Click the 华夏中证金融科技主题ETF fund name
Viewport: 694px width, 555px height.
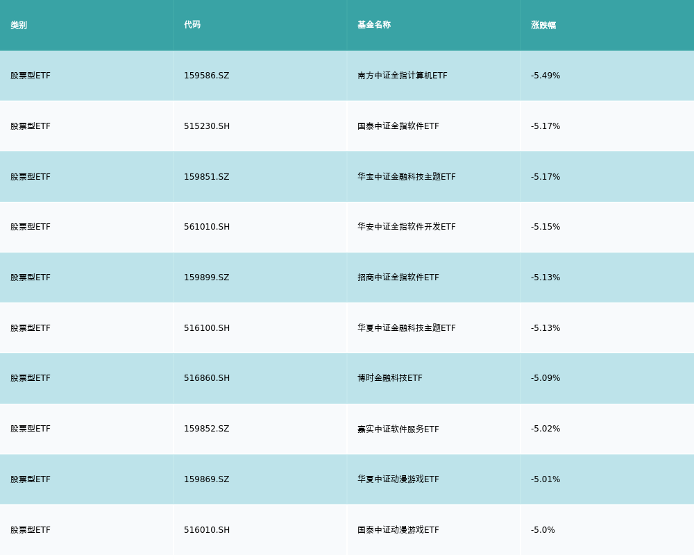[406, 328]
